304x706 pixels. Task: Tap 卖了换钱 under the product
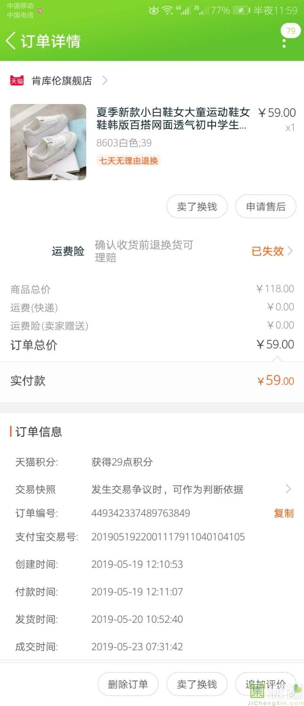(197, 207)
